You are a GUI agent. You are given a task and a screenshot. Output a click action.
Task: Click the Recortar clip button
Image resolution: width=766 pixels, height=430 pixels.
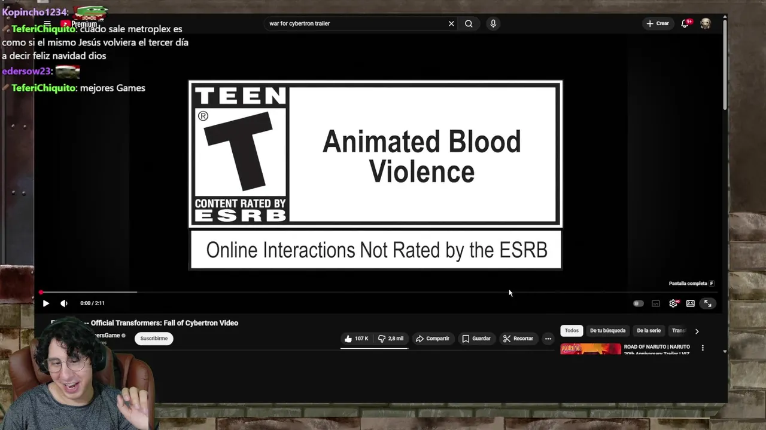518,339
